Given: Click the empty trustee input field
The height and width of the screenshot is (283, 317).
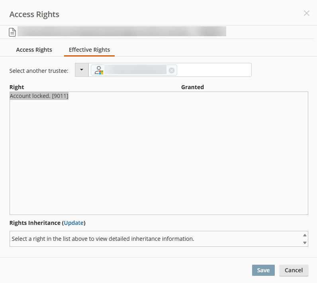Looking at the screenshot, I should tap(214, 70).
